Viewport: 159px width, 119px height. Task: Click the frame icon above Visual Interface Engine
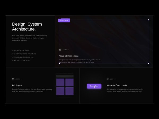pos(60,49)
